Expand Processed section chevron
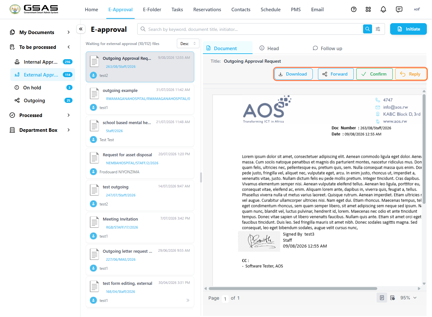Image resolution: width=432 pixels, height=317 pixels. tap(69, 115)
